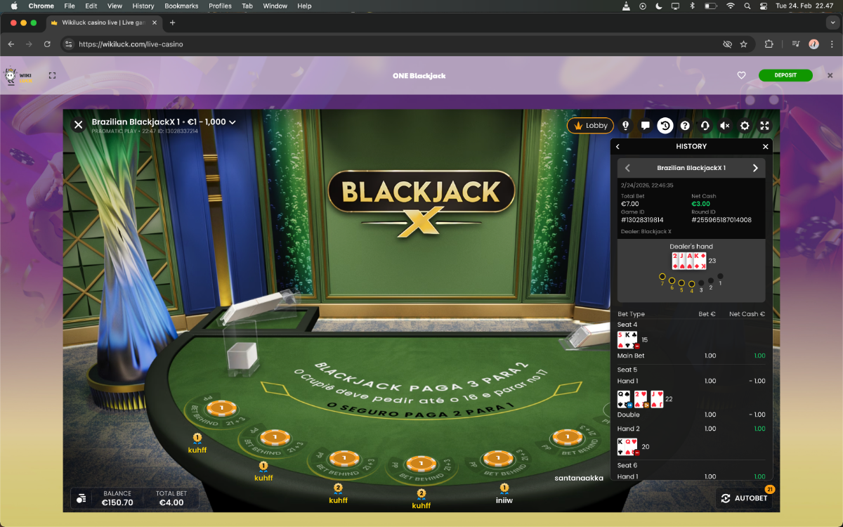Unmute the game sound
Screen dimensions: 843x527
[x=725, y=126]
